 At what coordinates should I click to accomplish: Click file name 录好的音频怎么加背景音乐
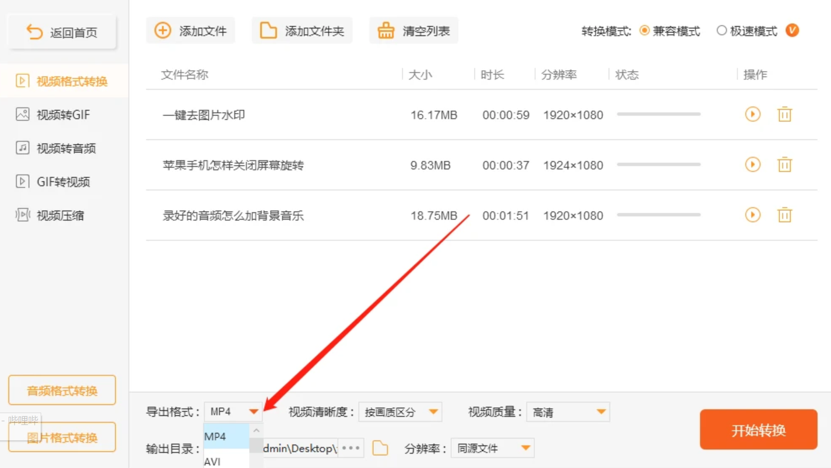pos(233,216)
